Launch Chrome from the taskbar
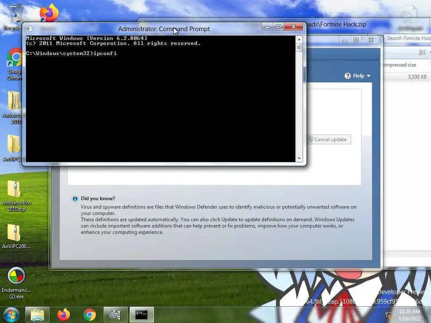The image size is (431, 323). [90, 315]
